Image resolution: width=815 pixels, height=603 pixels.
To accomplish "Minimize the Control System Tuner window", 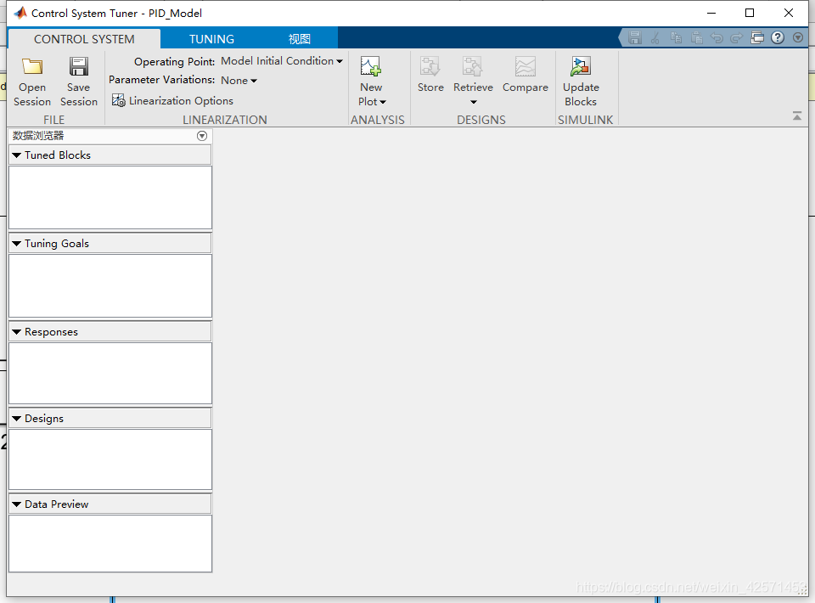I will point(711,13).
